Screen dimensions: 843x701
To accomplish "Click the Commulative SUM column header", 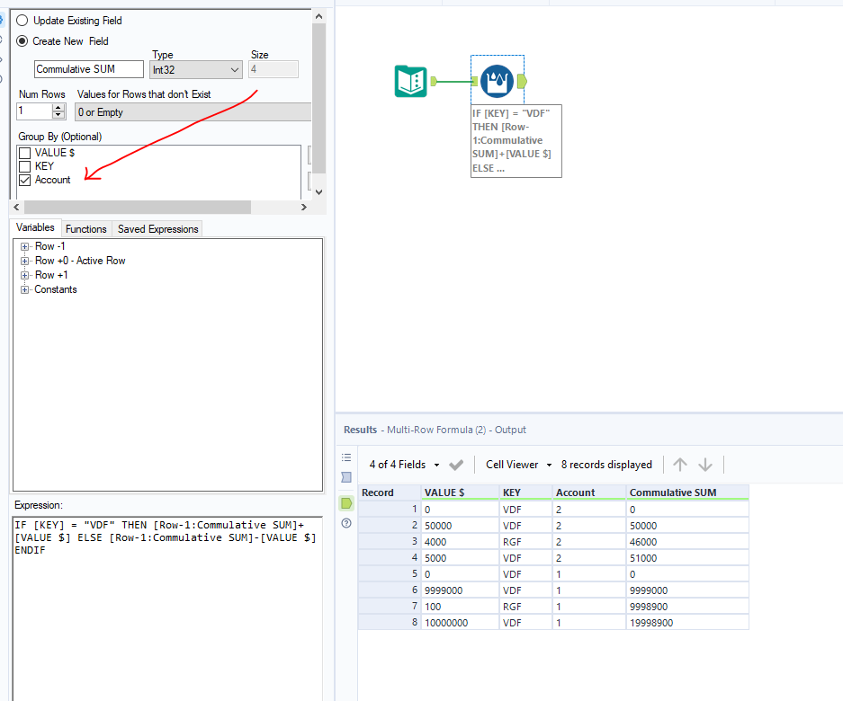I will pos(686,492).
